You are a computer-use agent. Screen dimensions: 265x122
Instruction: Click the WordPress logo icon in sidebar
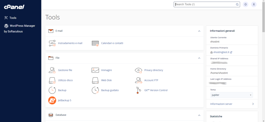pos(6,26)
